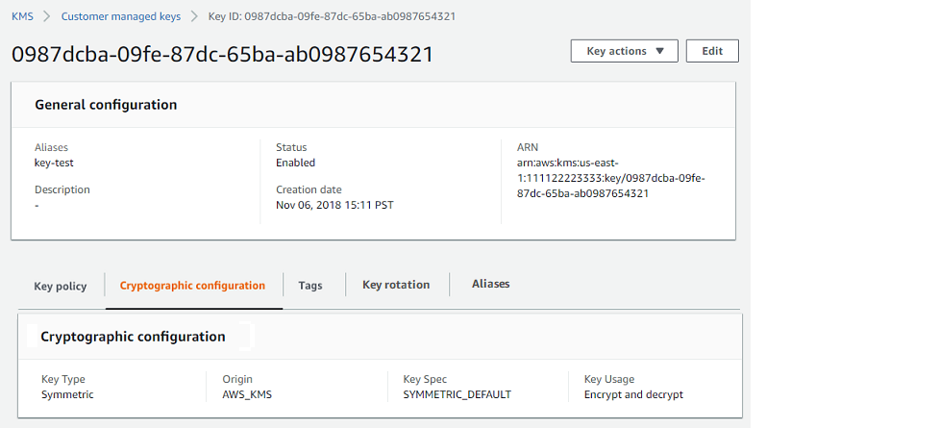This screenshot has height=428, width=939.
Task: Show the Key rotation tab
Action: pyautogui.click(x=396, y=285)
